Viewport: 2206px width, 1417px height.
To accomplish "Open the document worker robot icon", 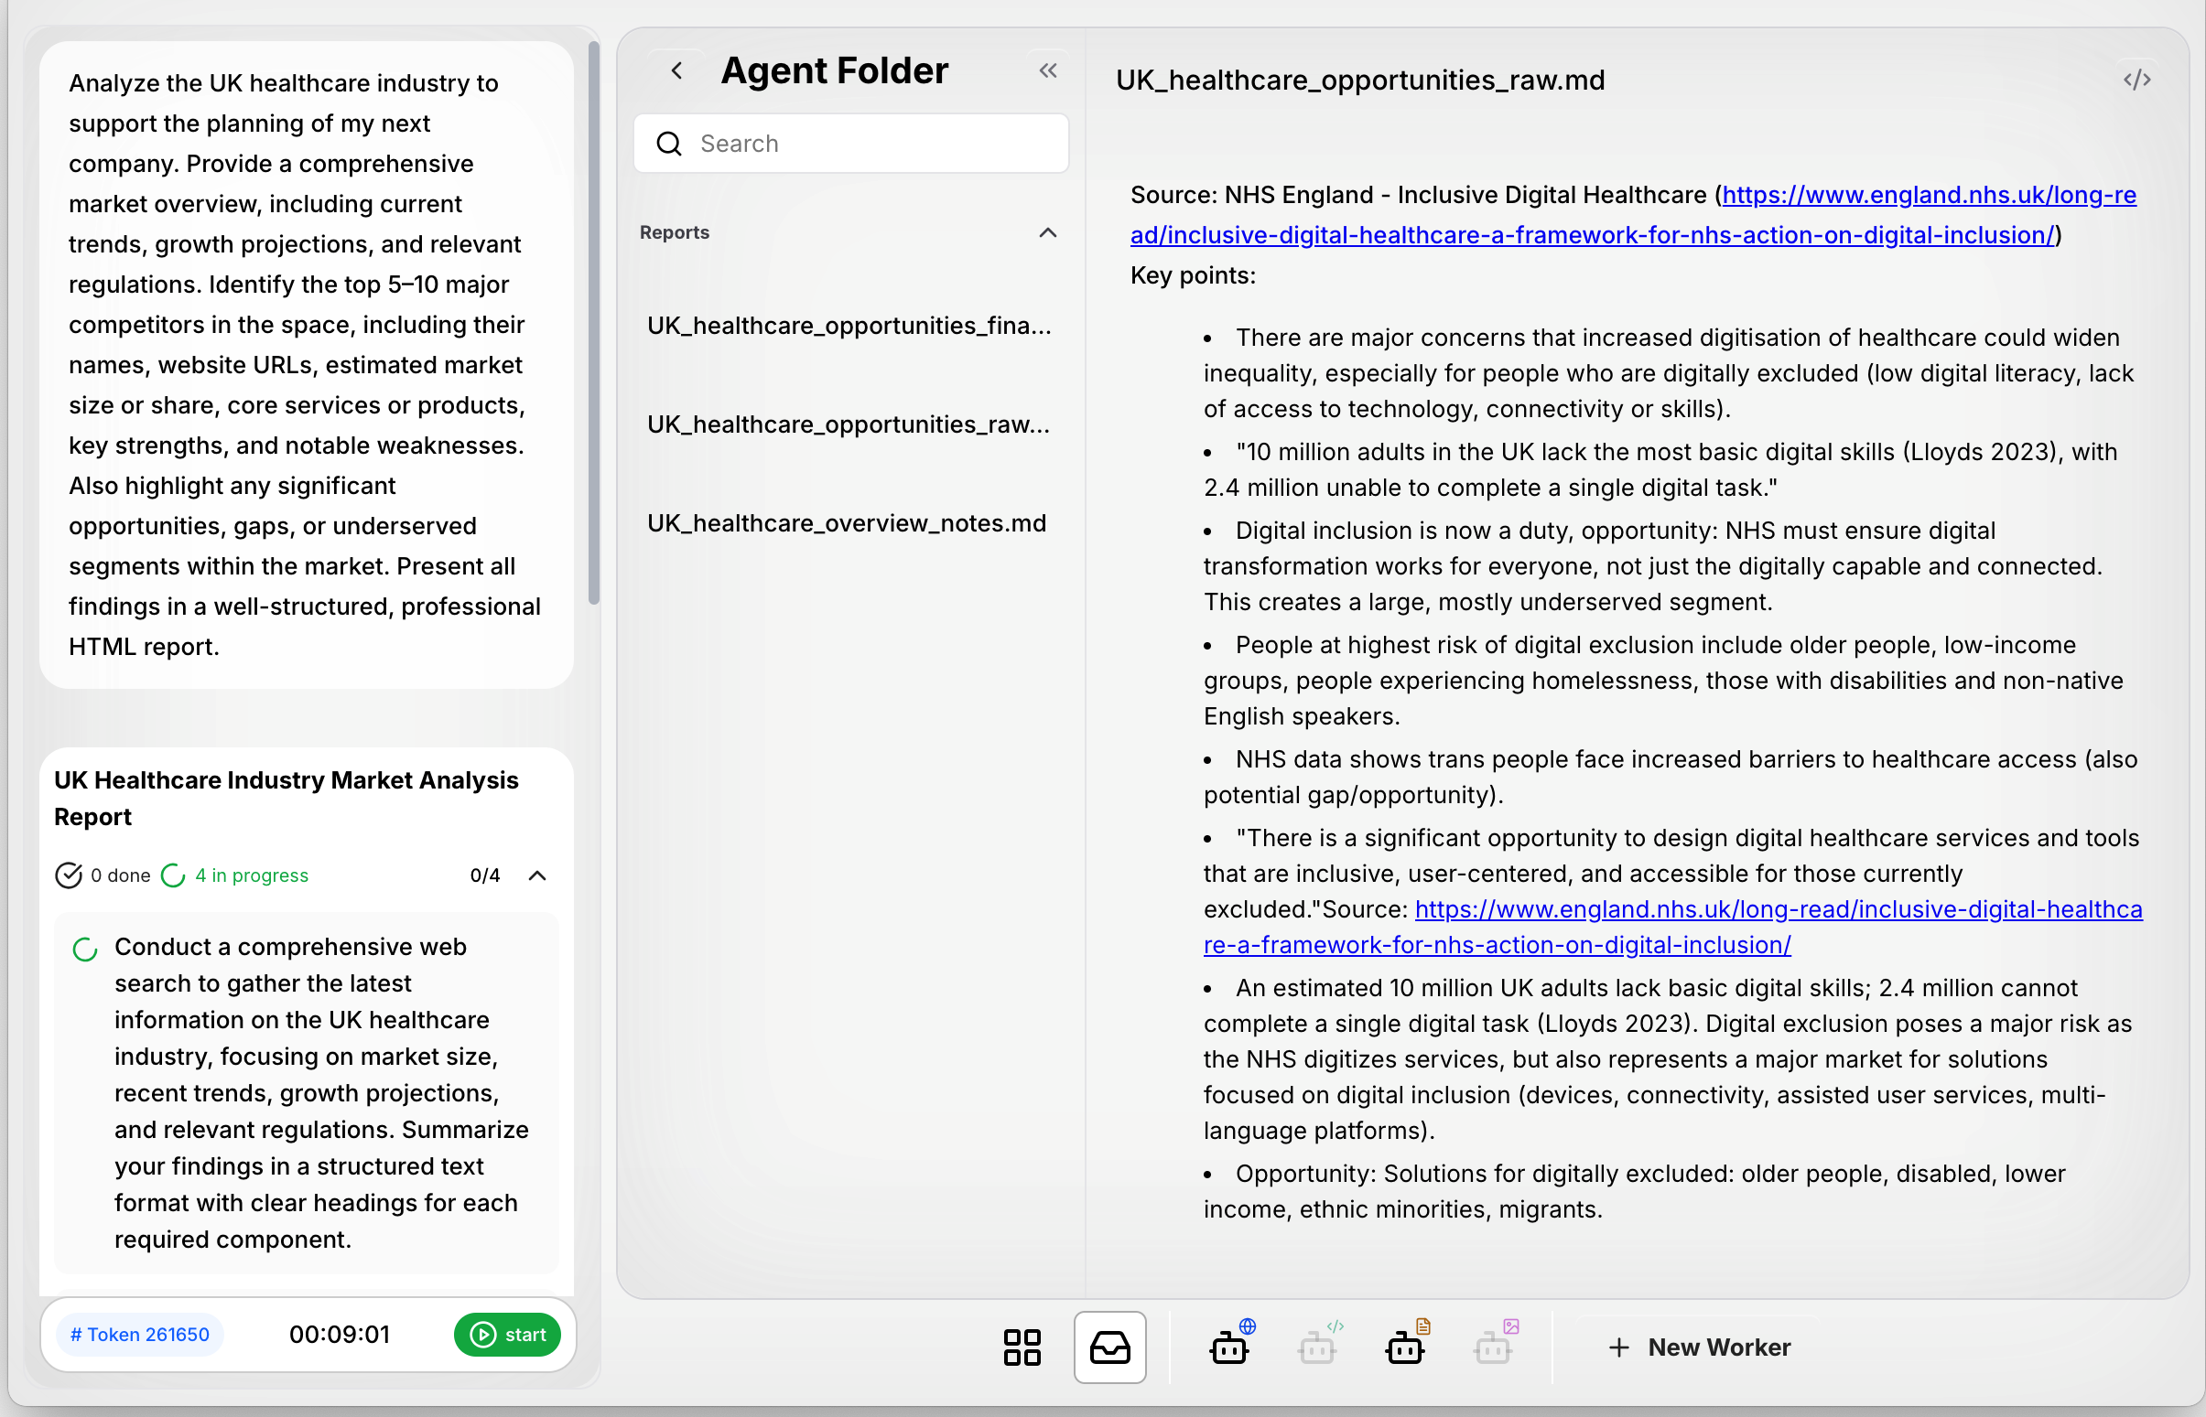I will coord(1405,1347).
